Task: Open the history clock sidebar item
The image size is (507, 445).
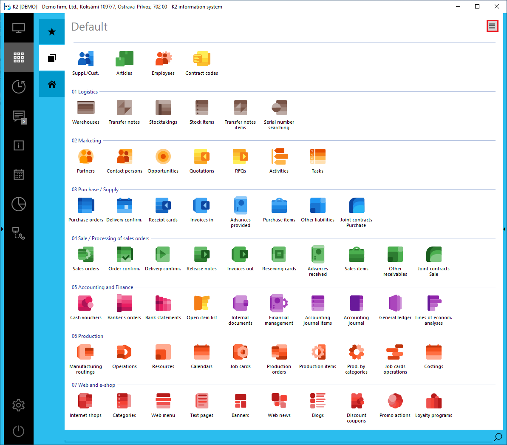Action: [x=18, y=87]
